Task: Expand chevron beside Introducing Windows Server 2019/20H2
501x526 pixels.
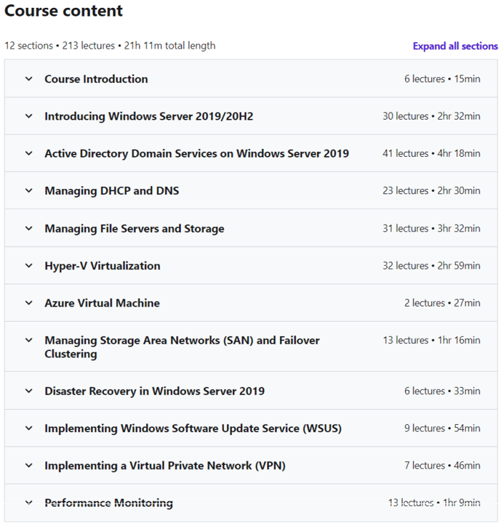Action: (29, 116)
